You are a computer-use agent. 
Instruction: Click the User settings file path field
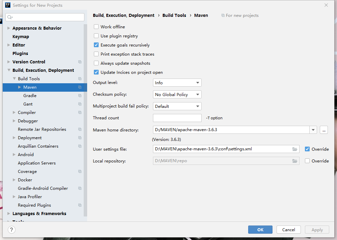(226, 149)
